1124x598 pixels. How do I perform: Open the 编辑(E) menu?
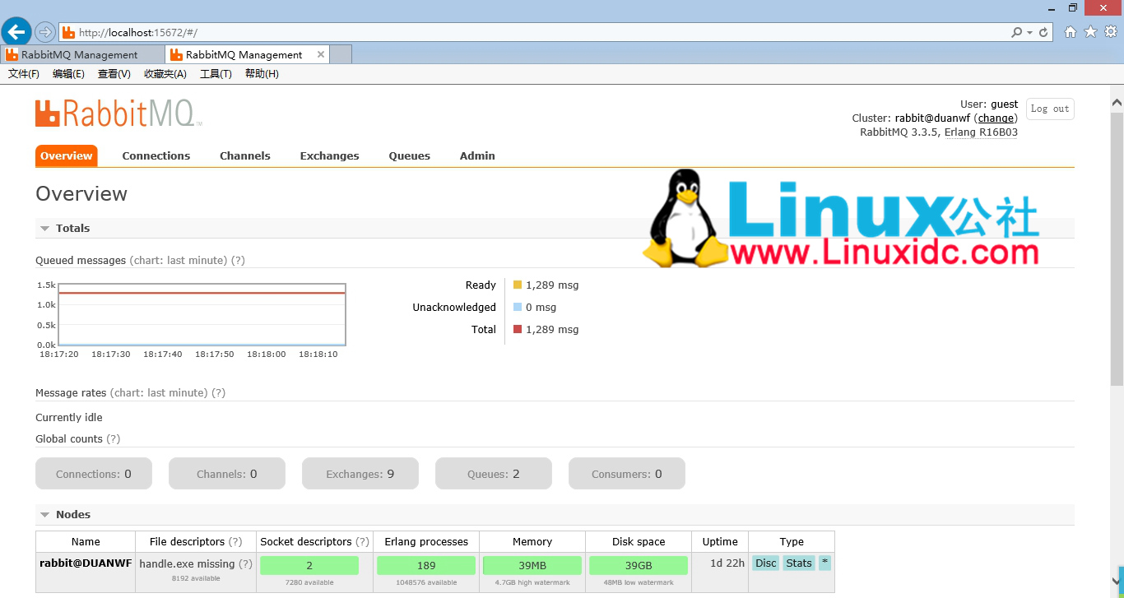click(x=68, y=74)
